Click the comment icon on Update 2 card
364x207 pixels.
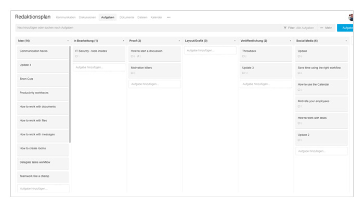[x=299, y=140]
